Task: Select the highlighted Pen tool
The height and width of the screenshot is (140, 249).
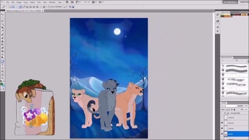Action: click(2, 61)
